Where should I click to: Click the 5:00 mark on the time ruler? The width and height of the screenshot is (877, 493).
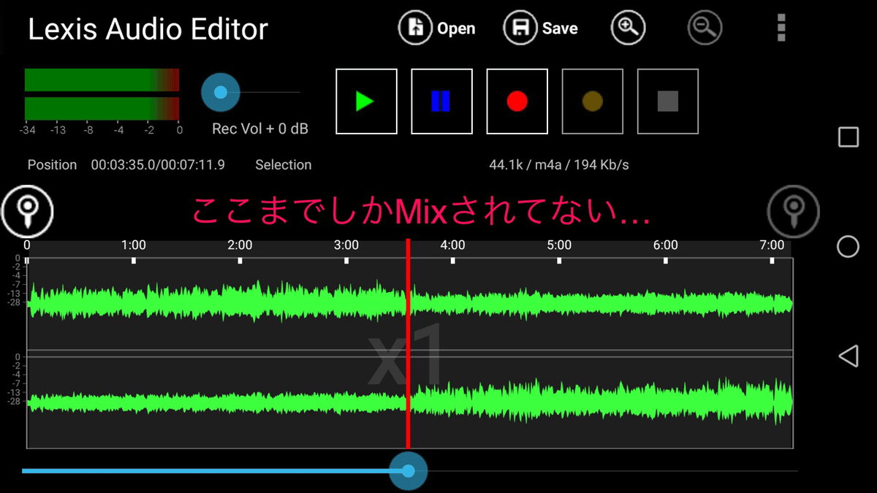[x=559, y=245]
